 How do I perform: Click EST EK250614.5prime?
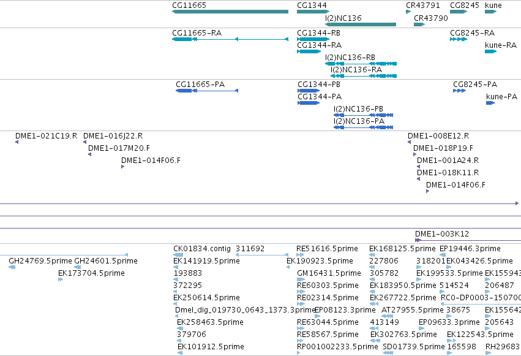click(206, 298)
